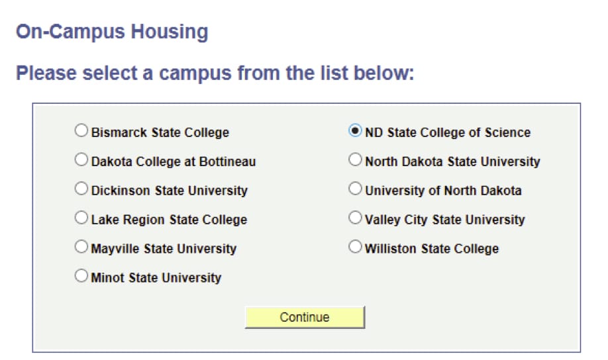Click the 'Bismarck State College' label text
Viewport: 608px width, 360px height.
click(x=160, y=132)
